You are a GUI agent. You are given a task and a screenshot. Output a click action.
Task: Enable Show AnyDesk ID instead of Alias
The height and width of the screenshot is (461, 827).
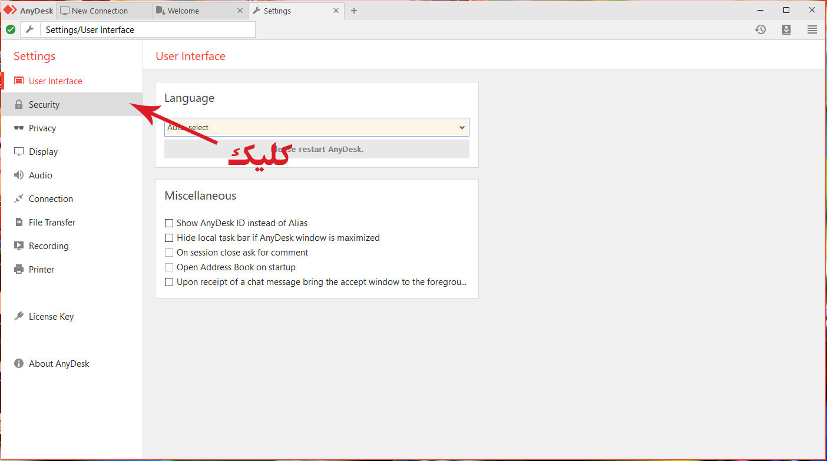[x=169, y=223]
